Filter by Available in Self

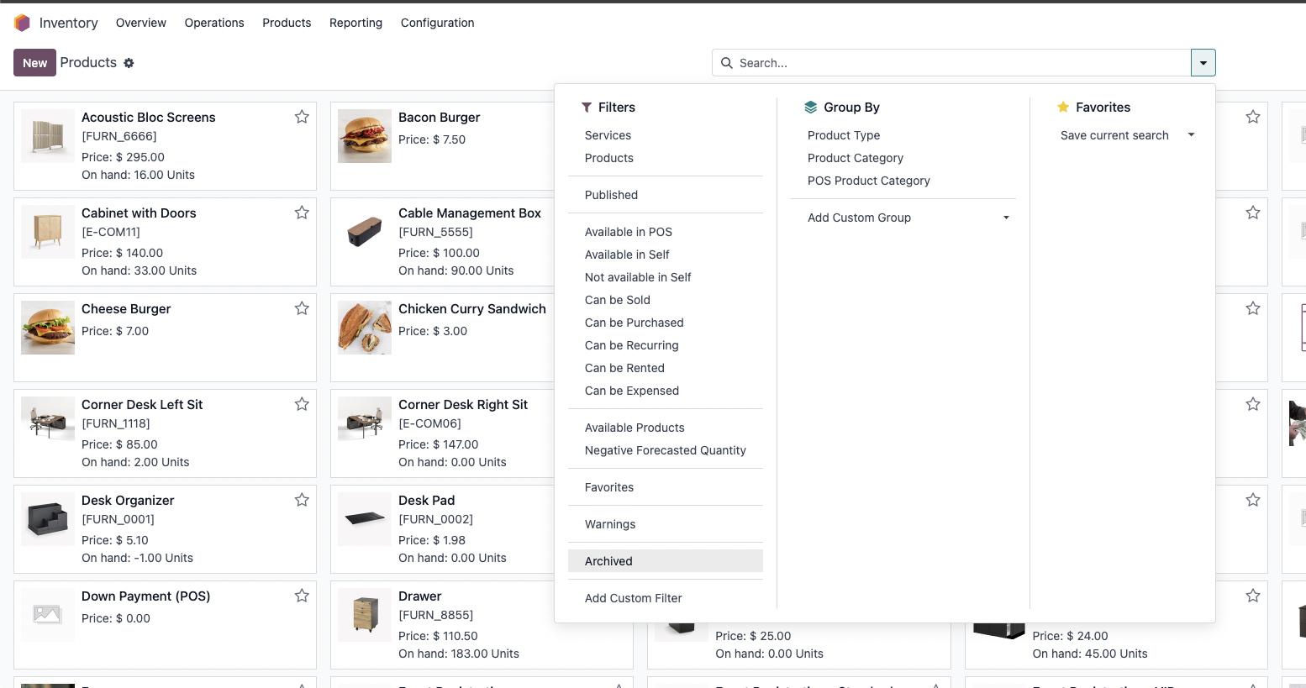[x=666, y=255]
